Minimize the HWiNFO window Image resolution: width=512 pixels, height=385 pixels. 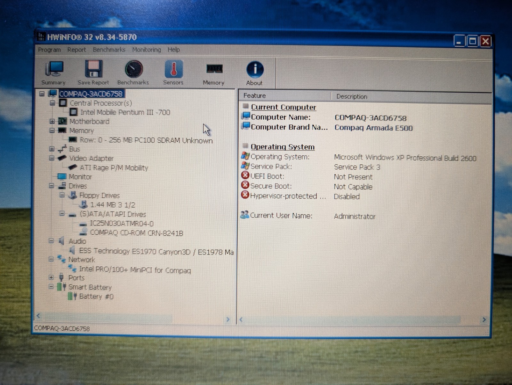[459, 41]
